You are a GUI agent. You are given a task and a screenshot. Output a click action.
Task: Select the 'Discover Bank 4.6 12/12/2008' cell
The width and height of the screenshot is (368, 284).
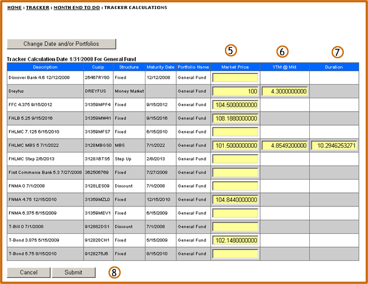click(45, 78)
